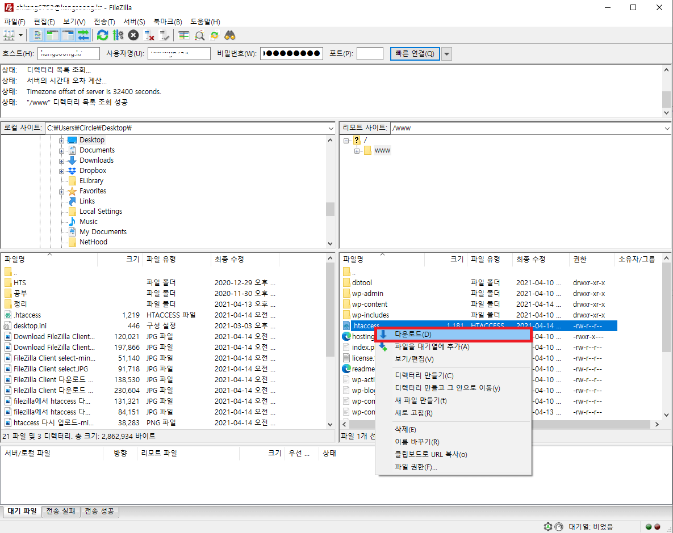Refresh the file and folder lists
The width and height of the screenshot is (673, 533).
coord(102,35)
